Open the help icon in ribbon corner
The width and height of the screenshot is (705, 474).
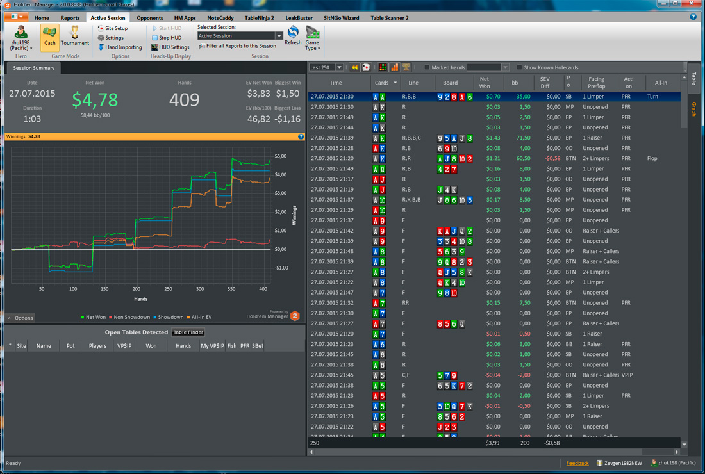coord(693,17)
